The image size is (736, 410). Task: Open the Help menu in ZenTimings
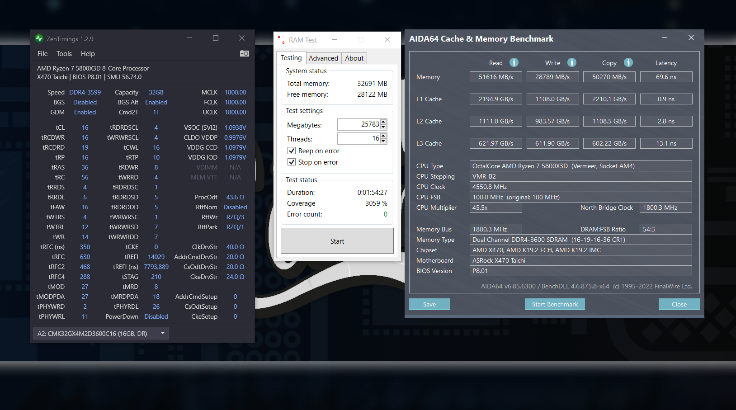(x=88, y=53)
